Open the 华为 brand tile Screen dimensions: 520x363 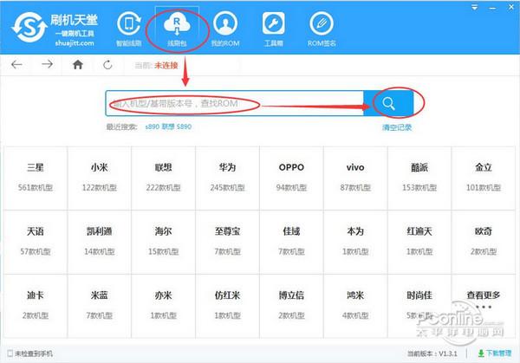[227, 178]
